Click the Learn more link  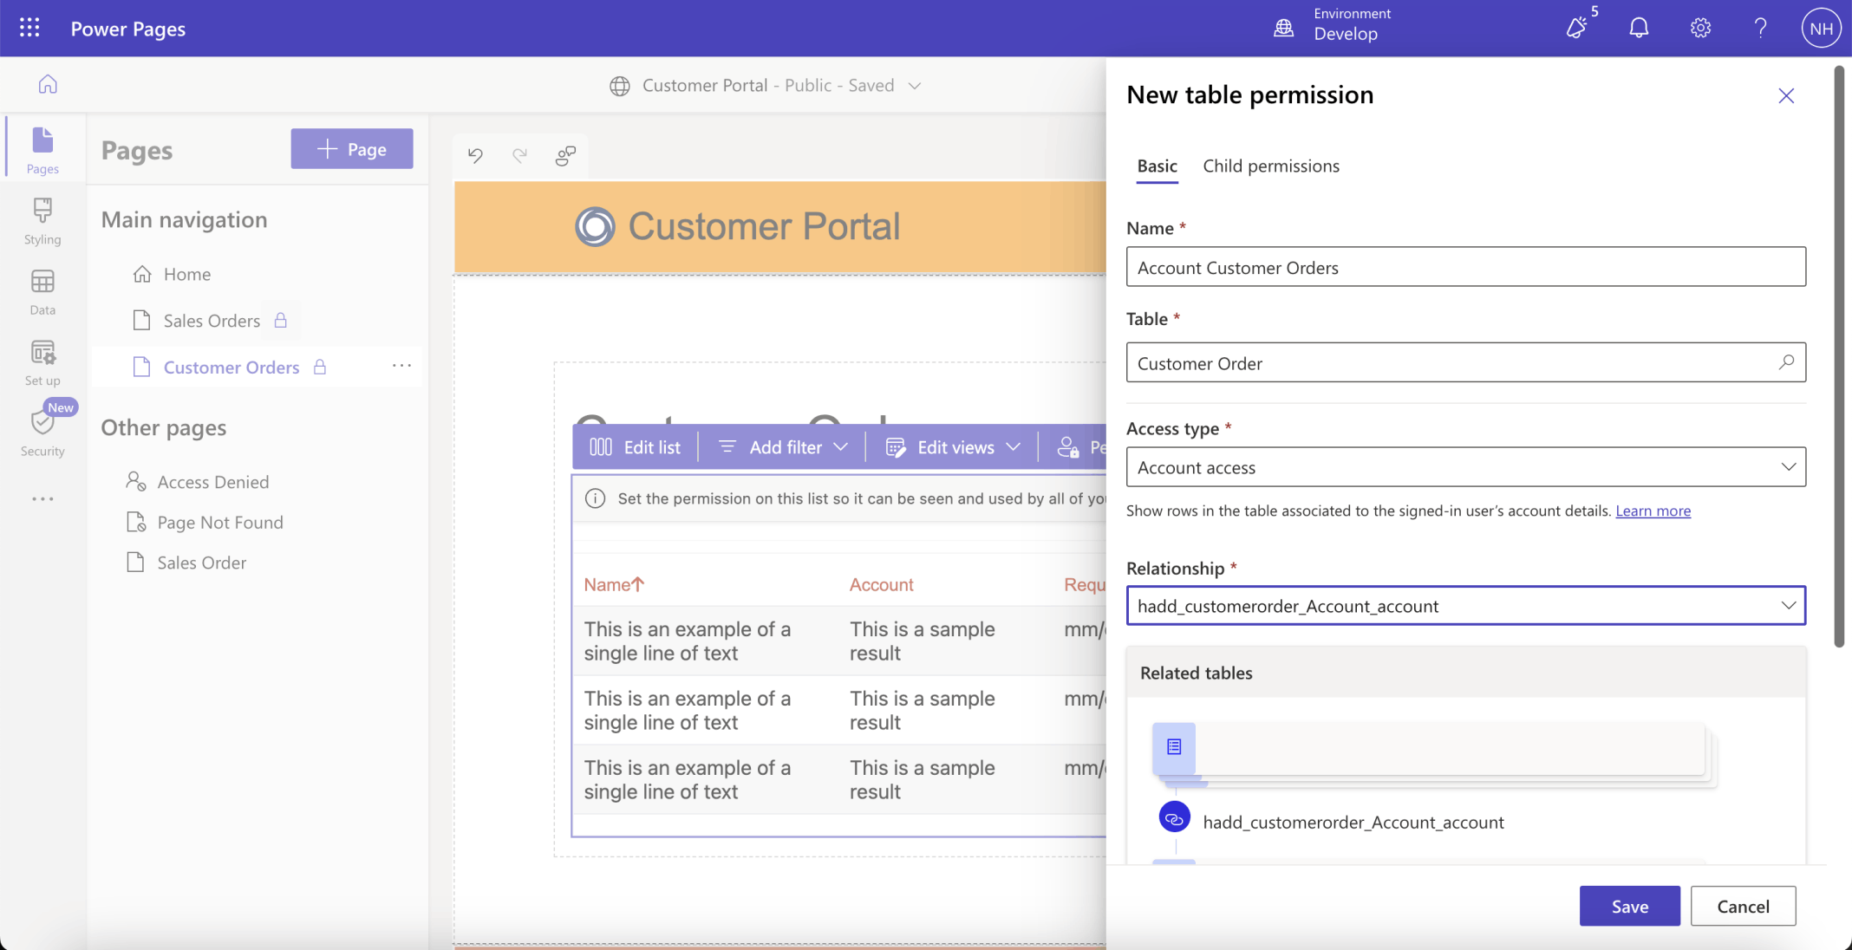point(1653,511)
